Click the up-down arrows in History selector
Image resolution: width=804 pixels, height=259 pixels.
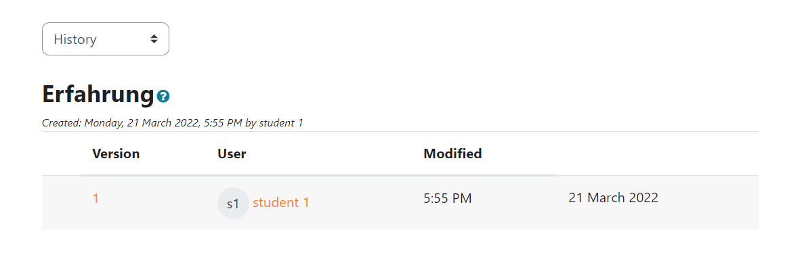coord(154,39)
